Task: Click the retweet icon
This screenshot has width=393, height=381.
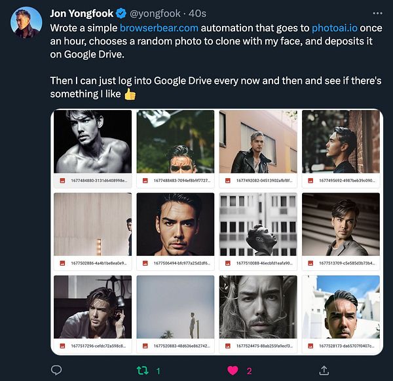Action: pos(143,371)
